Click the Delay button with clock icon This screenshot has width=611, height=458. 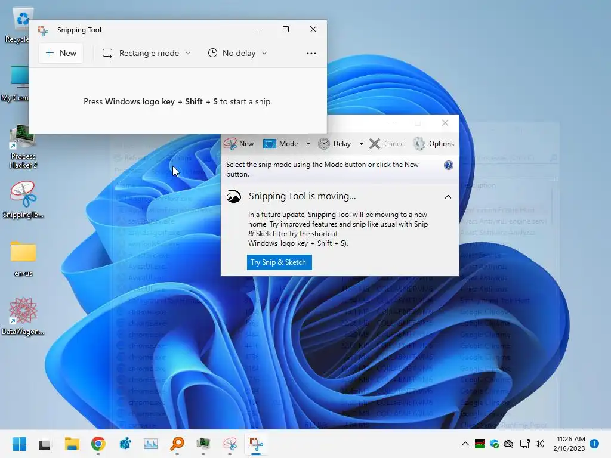tap(334, 144)
